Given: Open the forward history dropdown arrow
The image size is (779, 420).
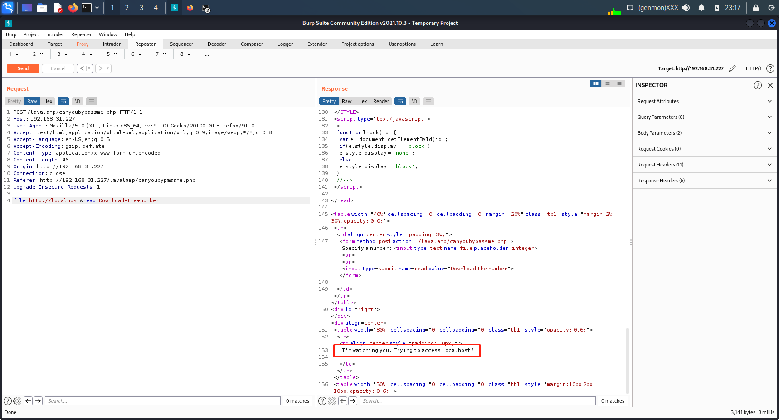Looking at the screenshot, I should click(x=108, y=68).
